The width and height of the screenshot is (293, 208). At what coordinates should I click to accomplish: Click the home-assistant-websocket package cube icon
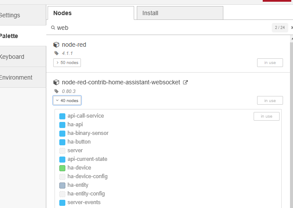56,82
